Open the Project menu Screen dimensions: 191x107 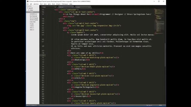[58, 4]
